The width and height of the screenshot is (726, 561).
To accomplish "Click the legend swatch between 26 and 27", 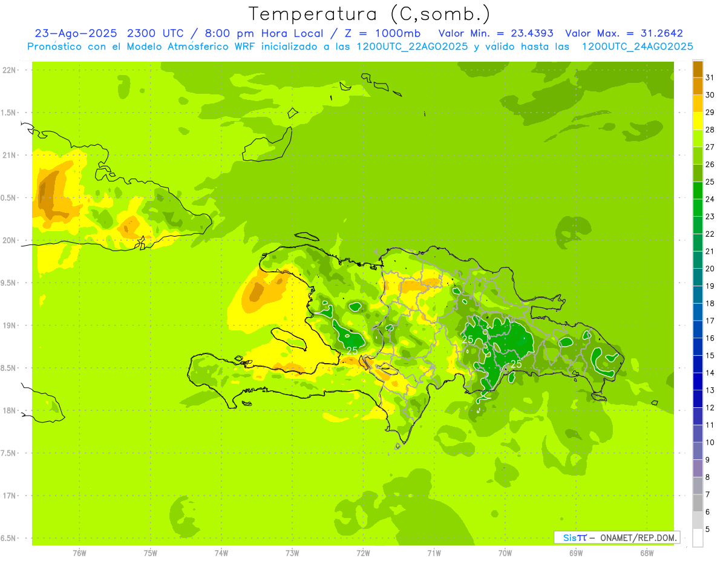I will pyautogui.click(x=698, y=156).
